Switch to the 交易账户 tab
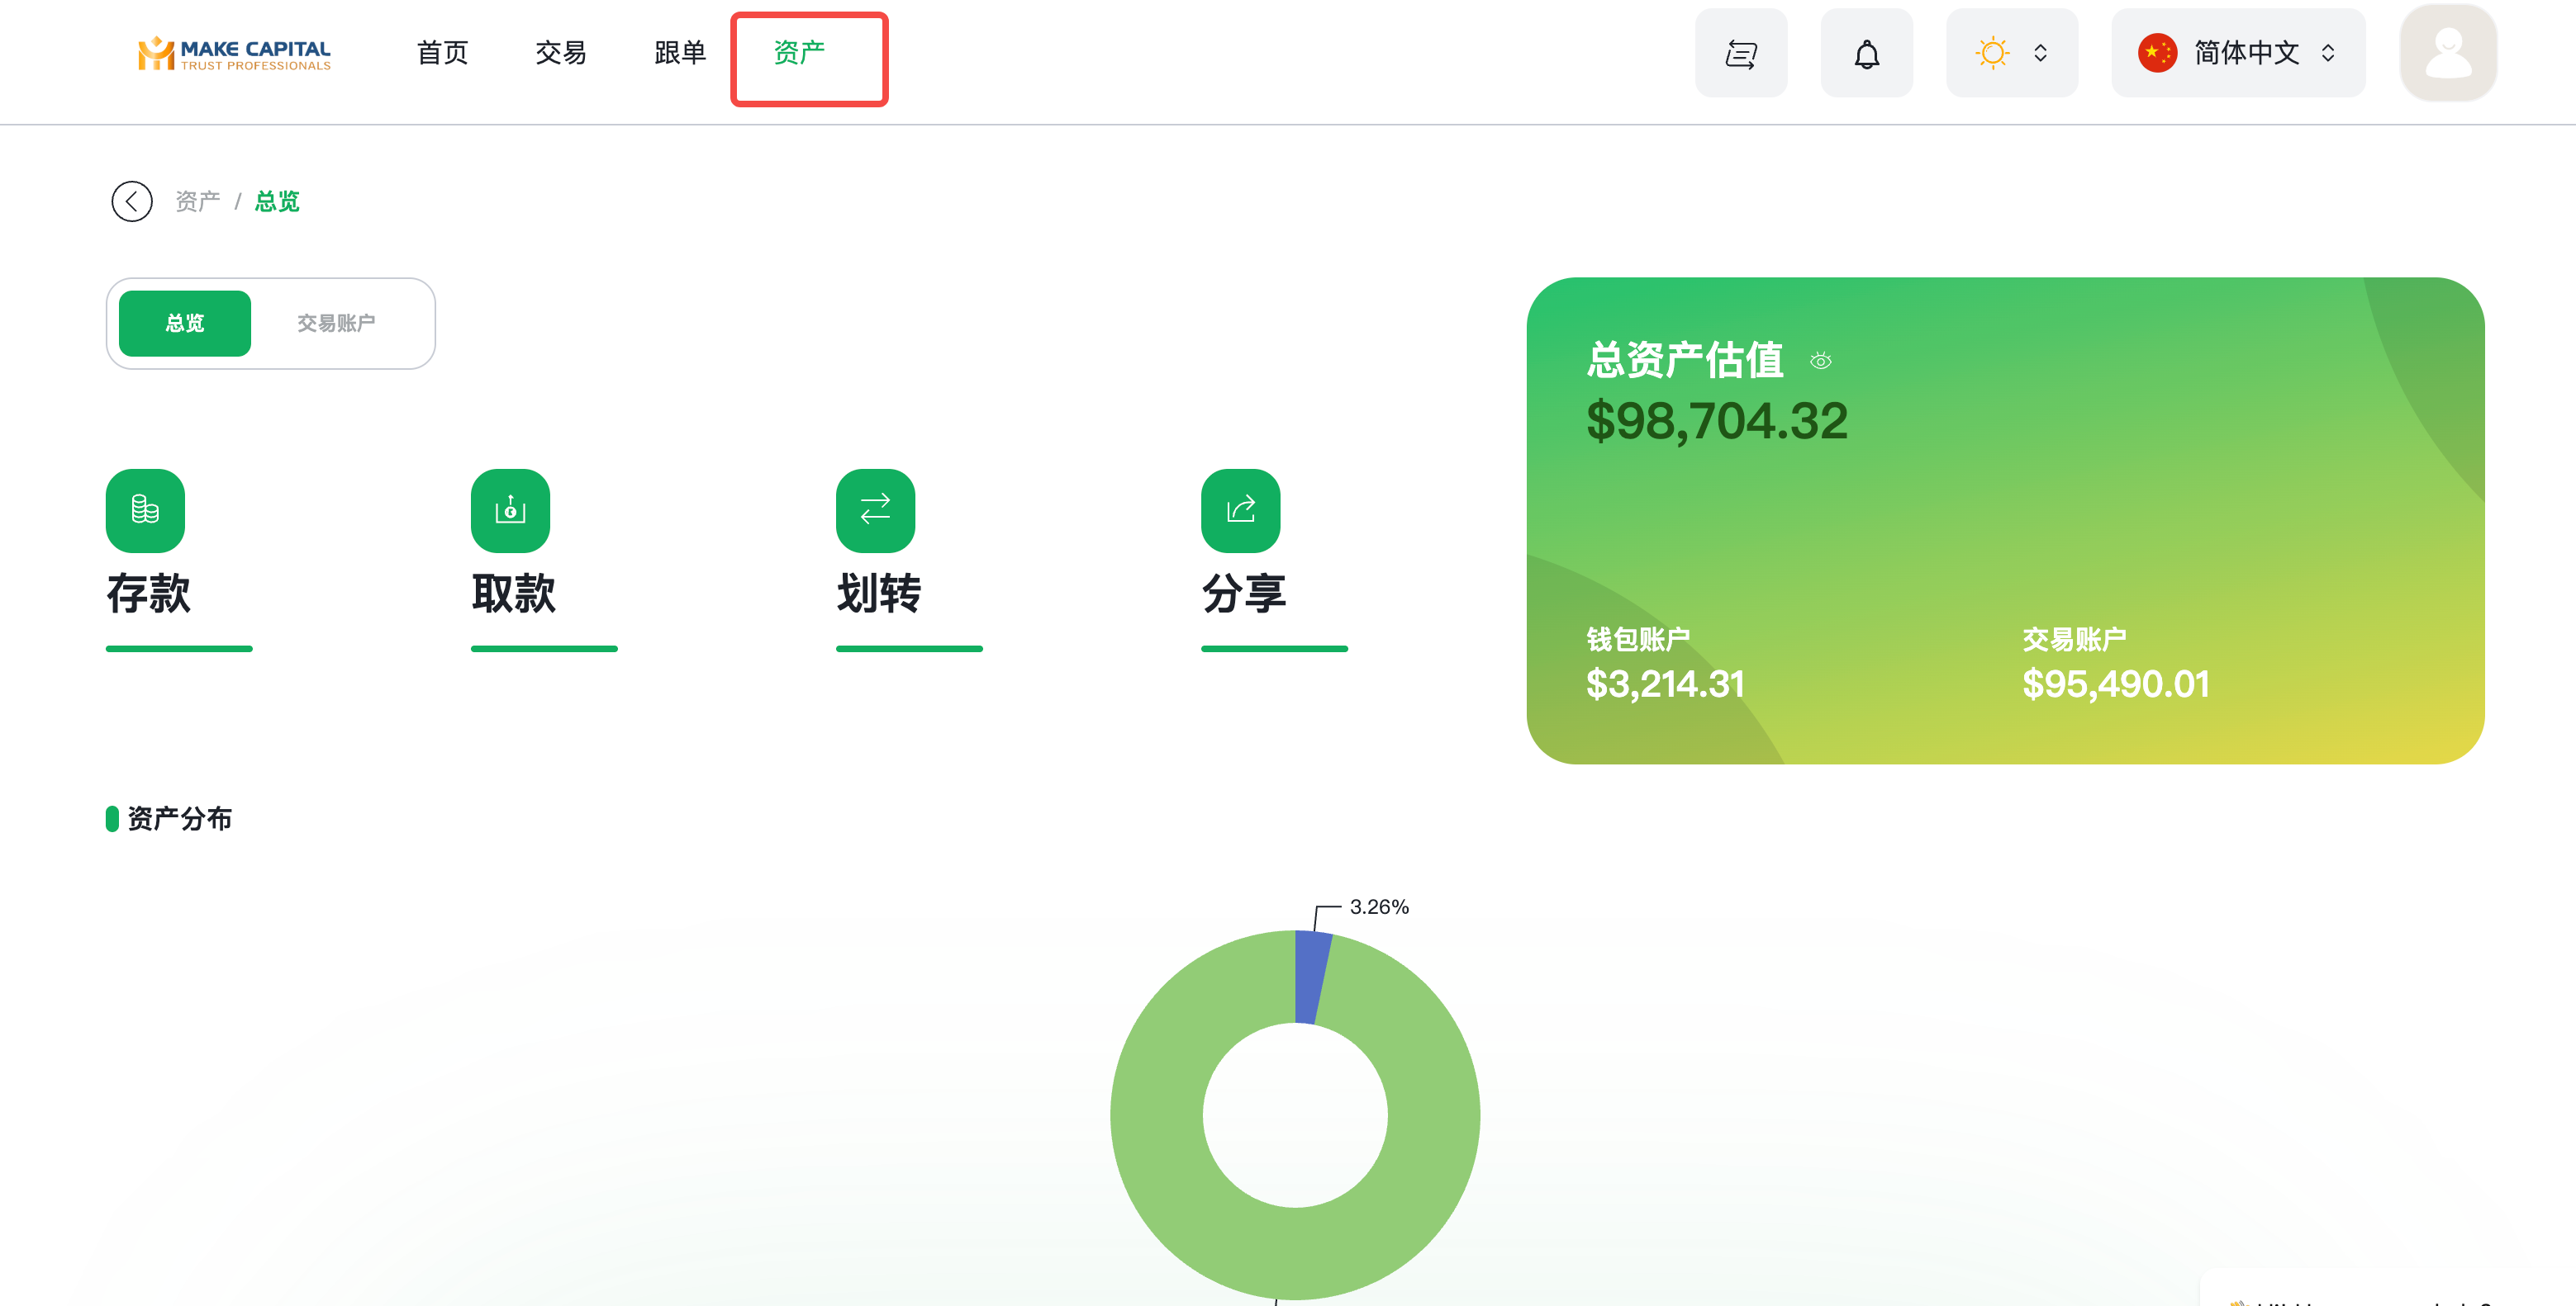The image size is (2576, 1306). [x=336, y=324]
